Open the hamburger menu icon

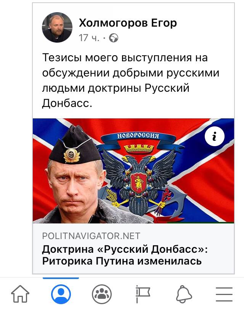pyautogui.click(x=224, y=294)
